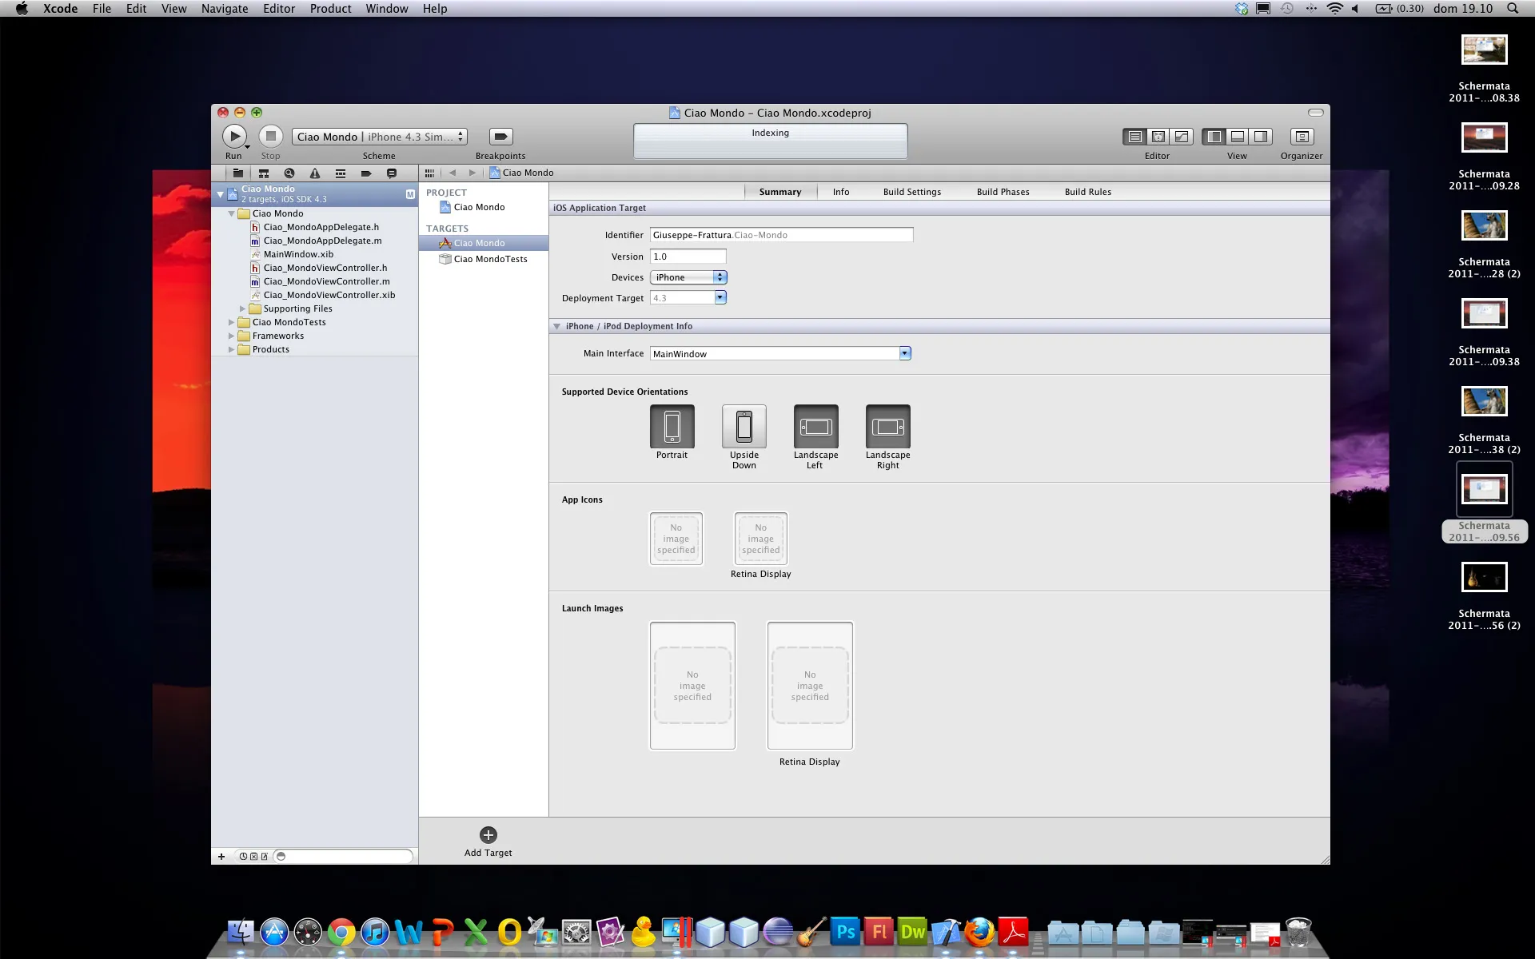Toggle the Portrait orientation
1535x959 pixels.
pyautogui.click(x=672, y=427)
